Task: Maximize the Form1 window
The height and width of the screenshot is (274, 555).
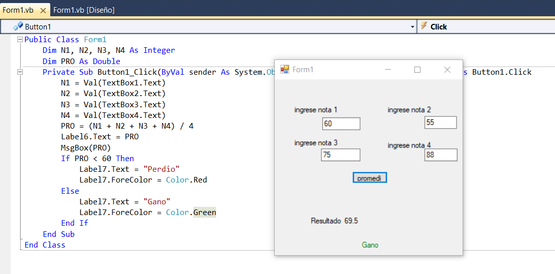Action: [417, 70]
